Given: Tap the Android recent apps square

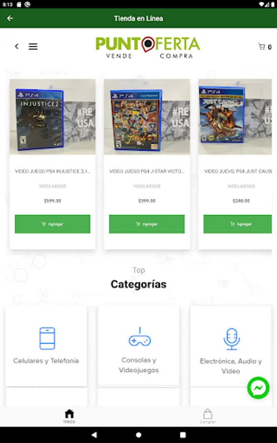Looking at the screenshot, I should [183, 435].
